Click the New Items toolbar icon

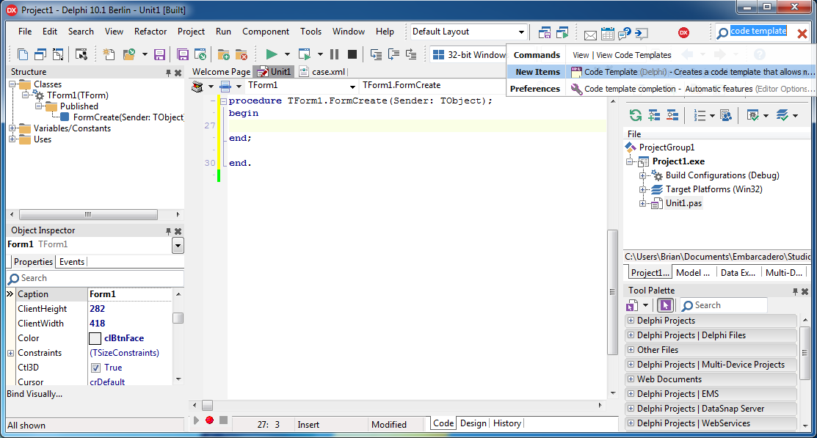coord(109,54)
